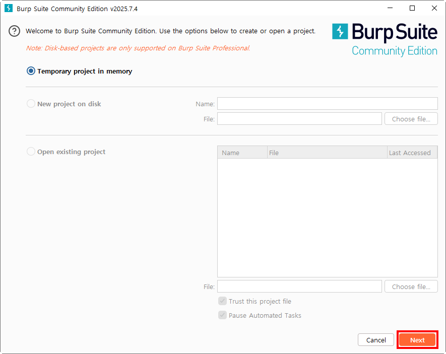
Task: Maximize the Burp Suite window
Action: point(412,8)
